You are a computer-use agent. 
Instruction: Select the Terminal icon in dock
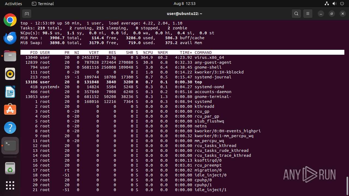click(x=10, y=146)
